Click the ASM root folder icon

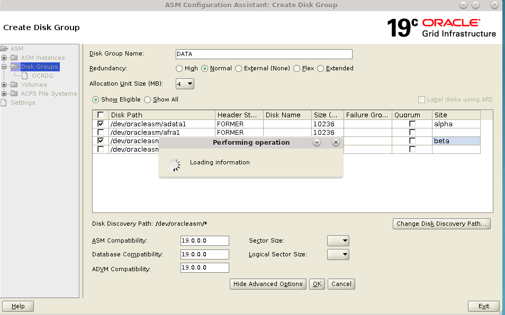(x=4, y=48)
